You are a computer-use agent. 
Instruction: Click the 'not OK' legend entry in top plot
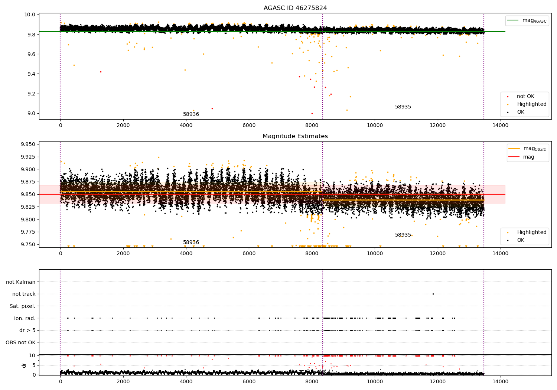tap(525, 97)
